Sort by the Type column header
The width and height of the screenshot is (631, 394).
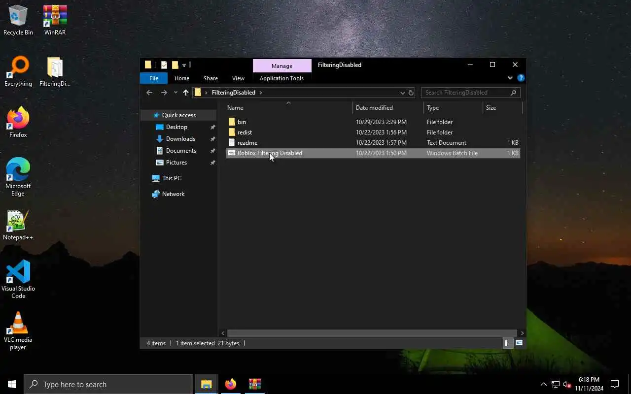[x=453, y=108]
